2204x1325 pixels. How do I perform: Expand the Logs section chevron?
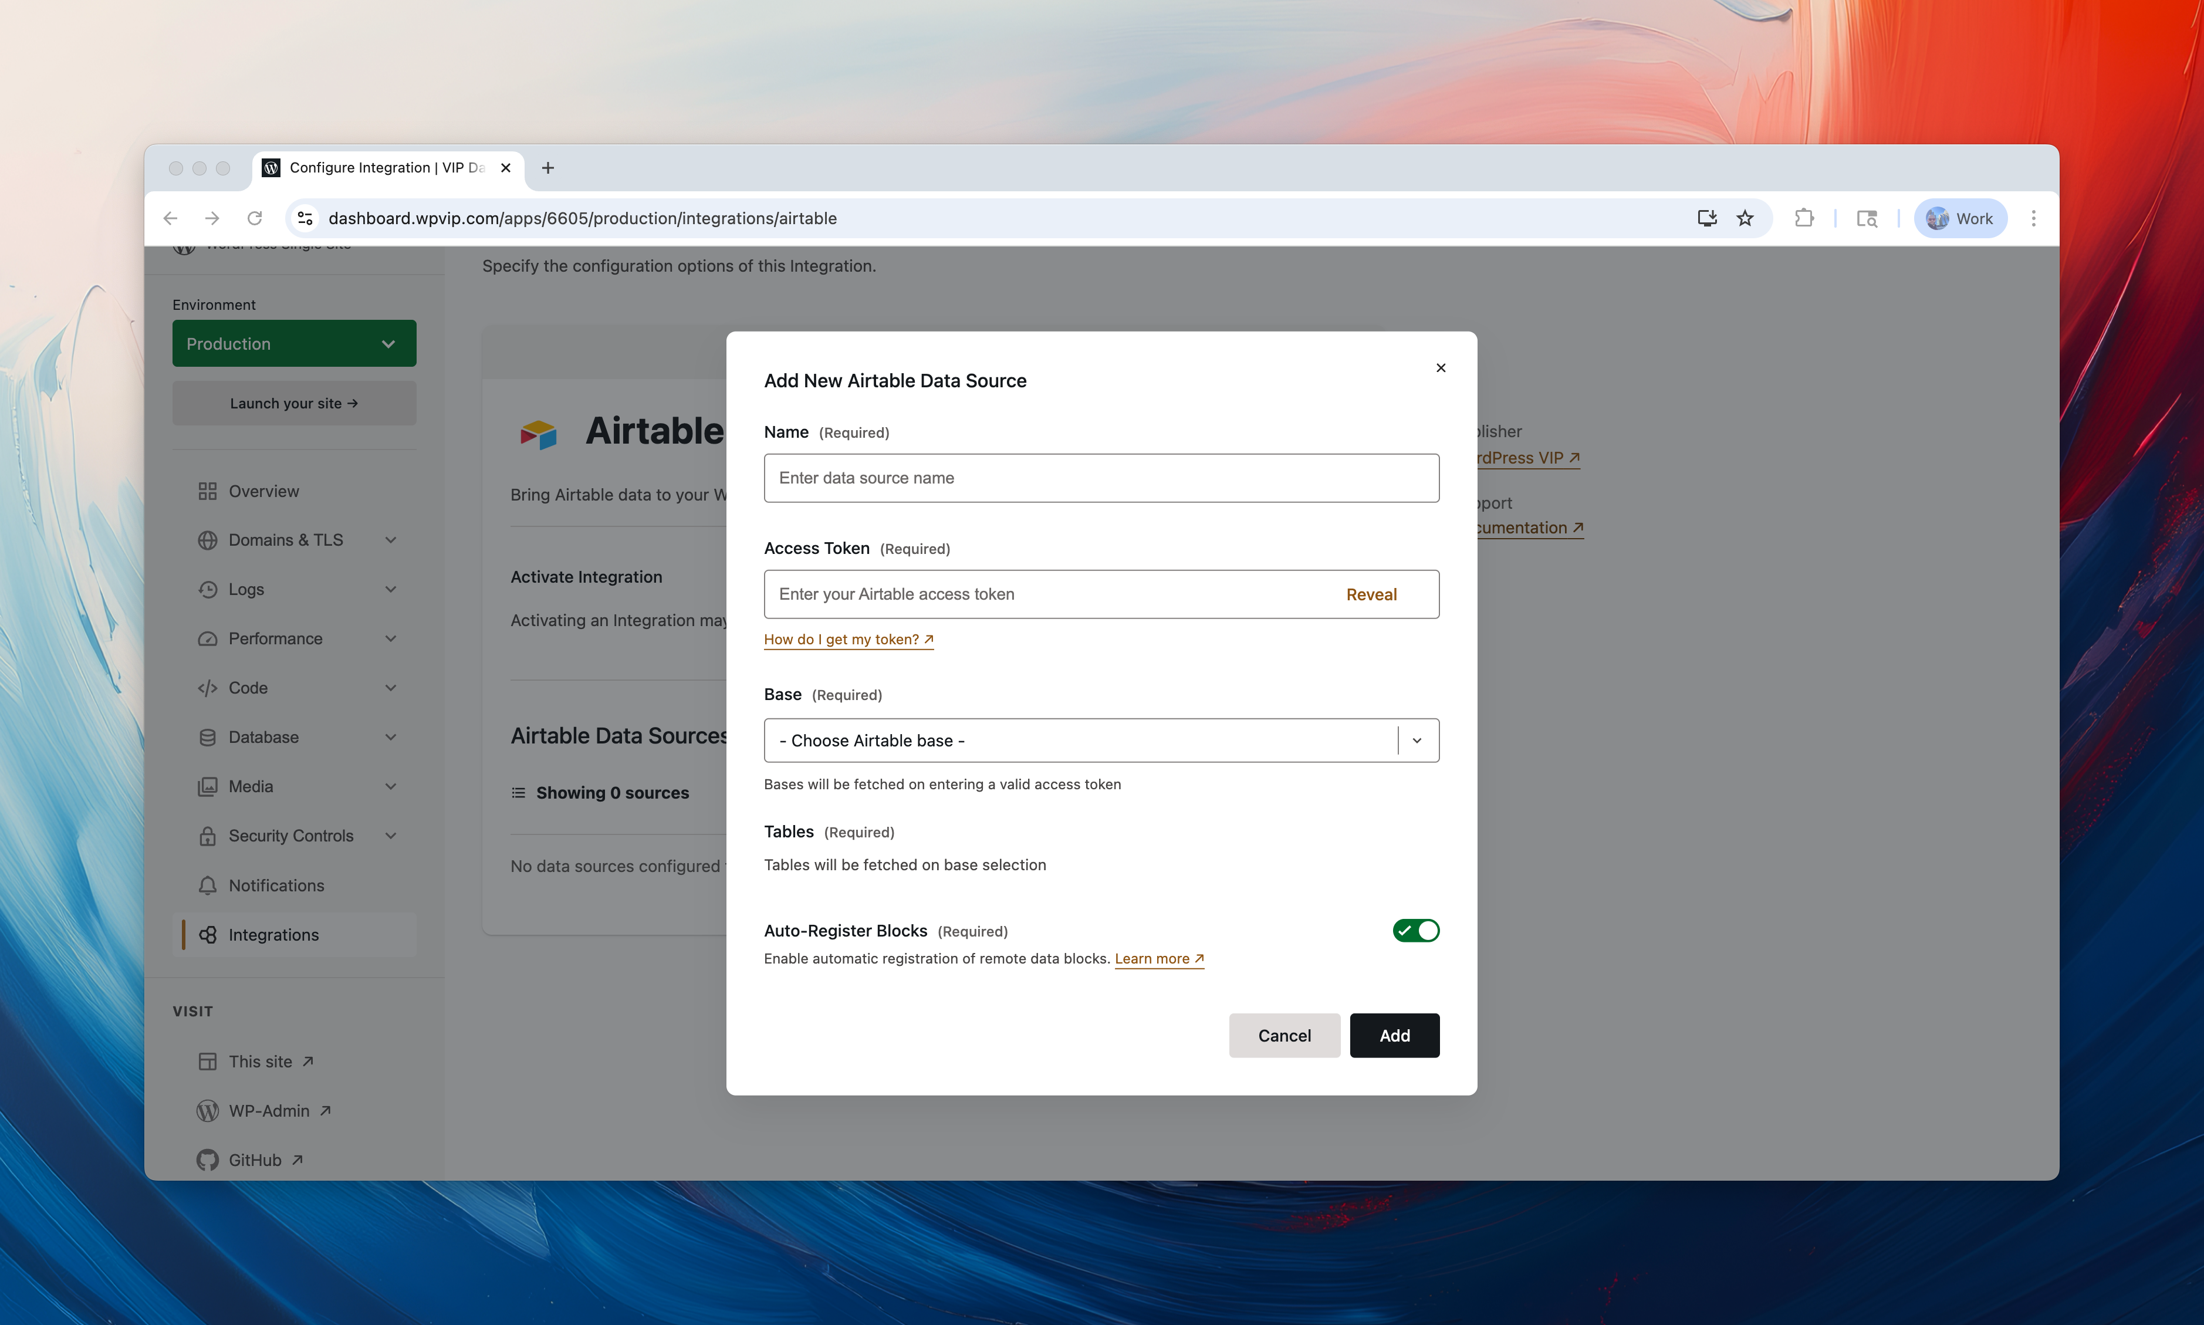[390, 589]
